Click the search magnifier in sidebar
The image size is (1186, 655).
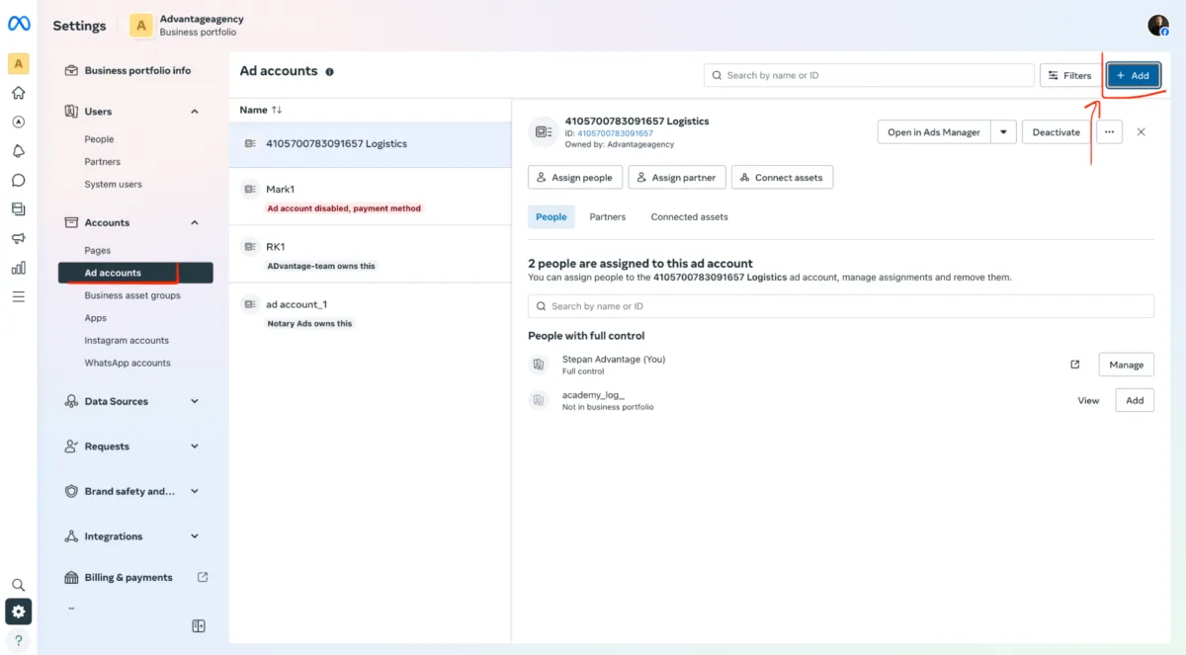coord(18,585)
